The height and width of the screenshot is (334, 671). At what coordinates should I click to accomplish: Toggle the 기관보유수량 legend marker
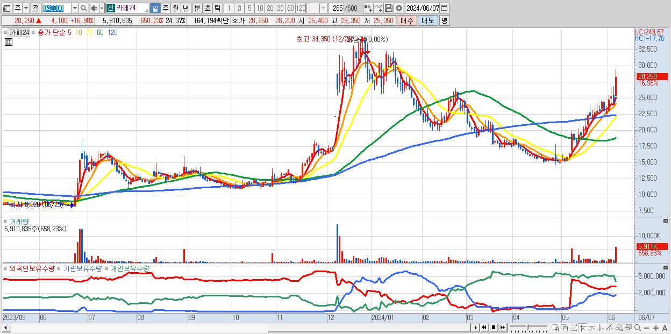click(60, 268)
